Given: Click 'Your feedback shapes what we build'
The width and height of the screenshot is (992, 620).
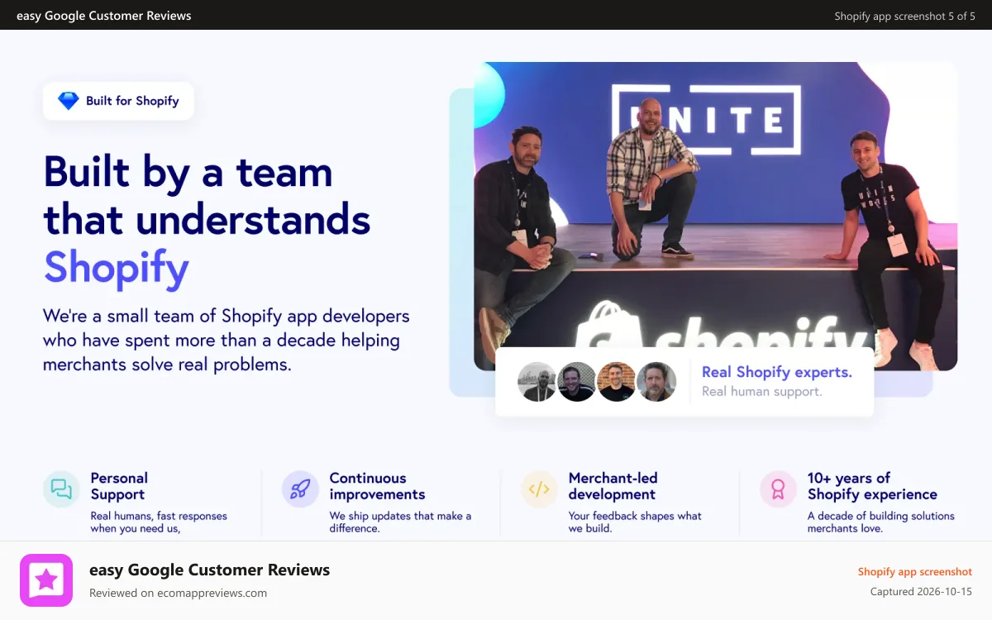Looking at the screenshot, I should point(635,522).
